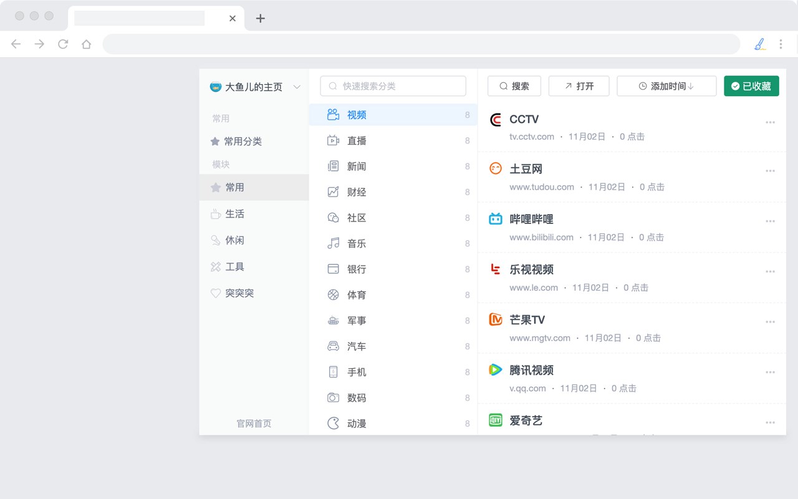Open the 哔哩哔哩 bookmark title
The width and height of the screenshot is (798, 499).
coord(531,220)
